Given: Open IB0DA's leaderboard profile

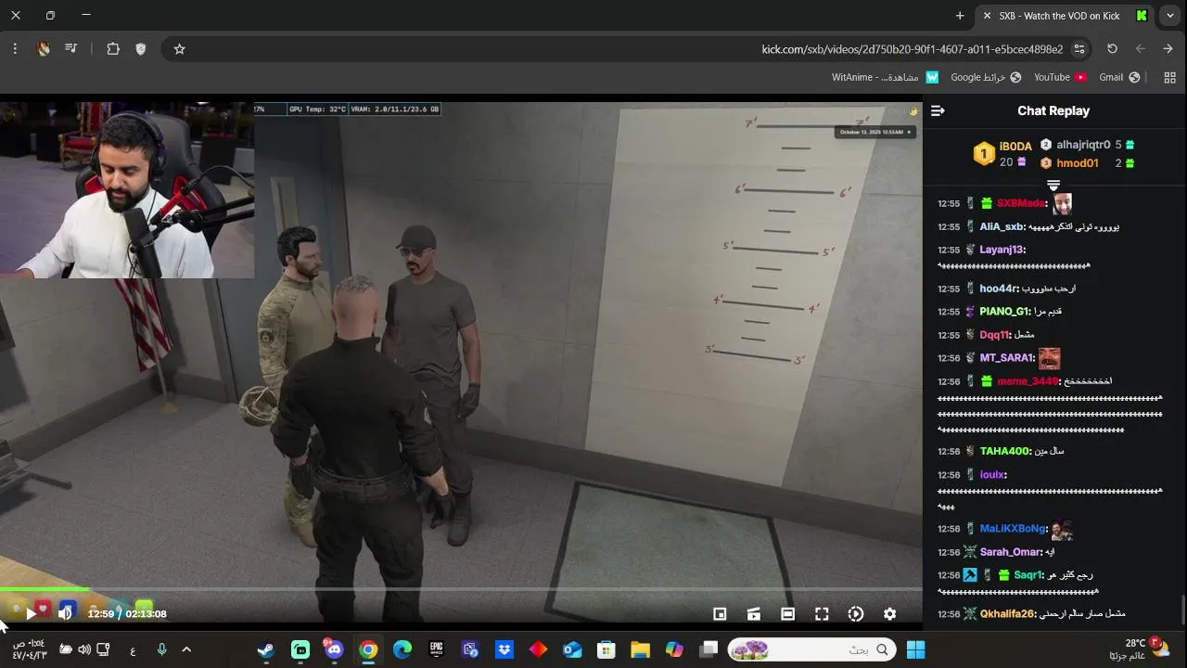Looking at the screenshot, I should (x=1015, y=147).
